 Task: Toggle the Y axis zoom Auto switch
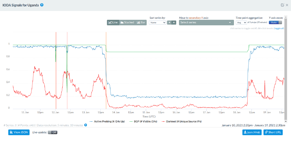pos(276,22)
